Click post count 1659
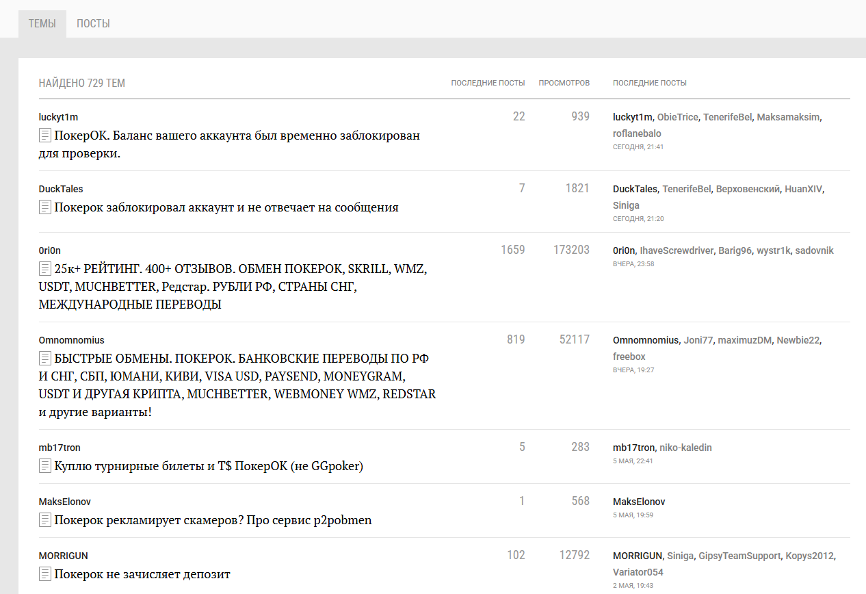 (x=513, y=250)
